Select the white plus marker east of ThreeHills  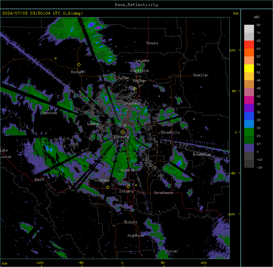[x=194, y=119]
